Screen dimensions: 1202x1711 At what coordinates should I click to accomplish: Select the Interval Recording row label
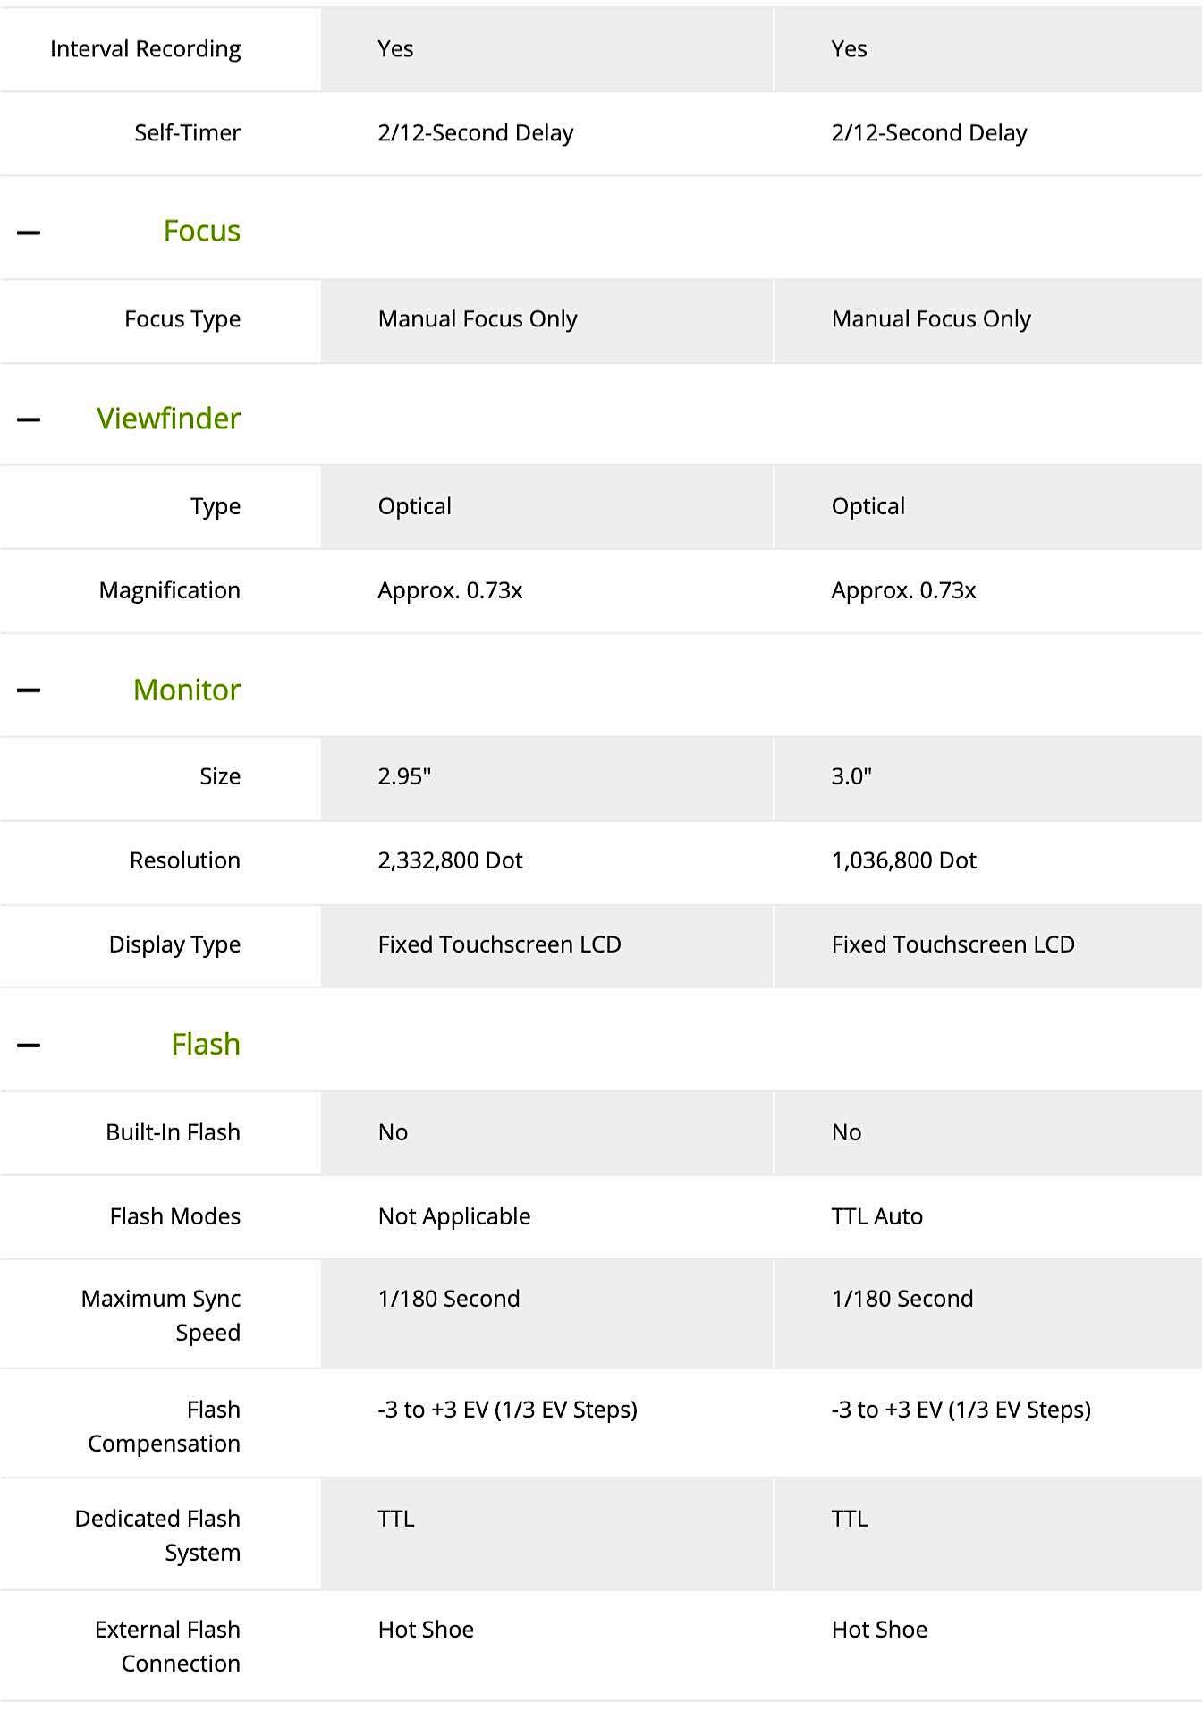(146, 49)
